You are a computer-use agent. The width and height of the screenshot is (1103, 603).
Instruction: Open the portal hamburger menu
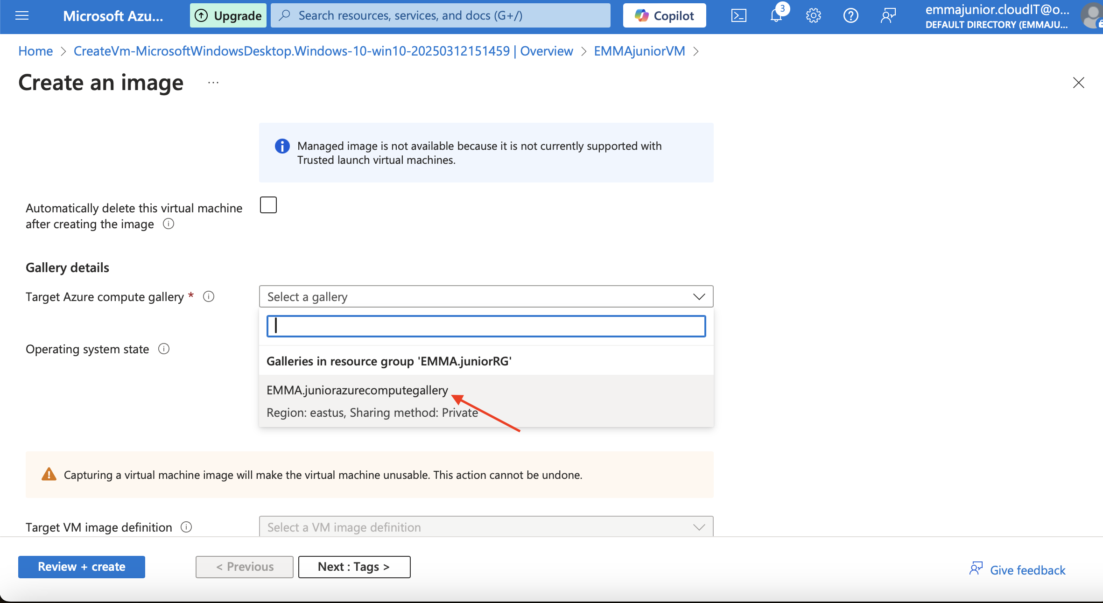coord(22,16)
